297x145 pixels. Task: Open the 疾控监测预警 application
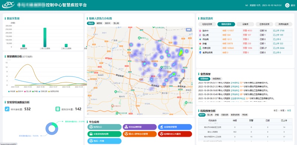tap(140, 127)
